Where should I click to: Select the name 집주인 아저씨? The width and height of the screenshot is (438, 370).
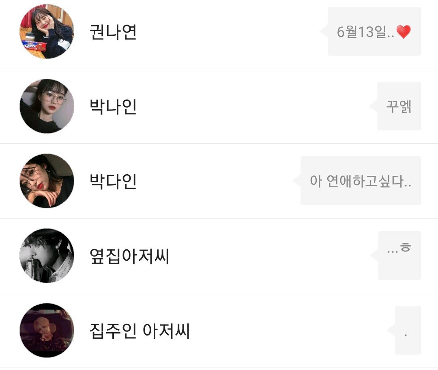coord(140,331)
